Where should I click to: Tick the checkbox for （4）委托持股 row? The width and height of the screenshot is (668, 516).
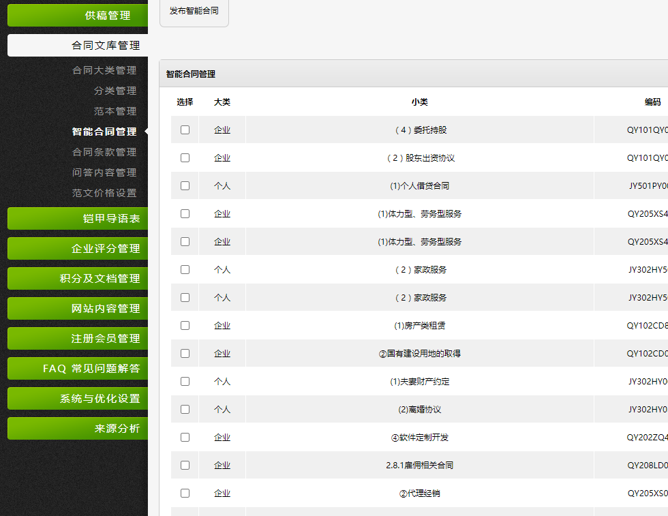pos(185,130)
